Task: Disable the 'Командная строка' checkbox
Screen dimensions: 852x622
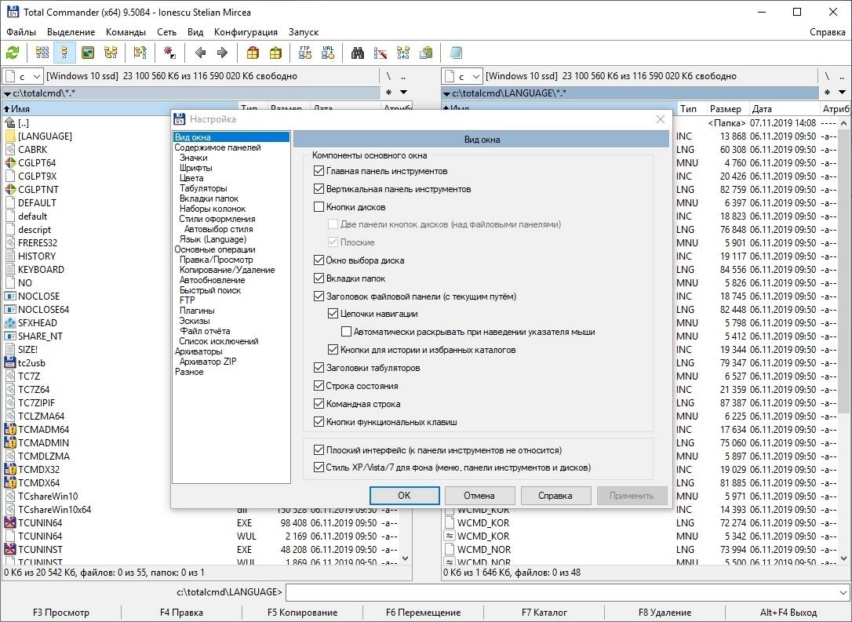Action: [x=319, y=404]
